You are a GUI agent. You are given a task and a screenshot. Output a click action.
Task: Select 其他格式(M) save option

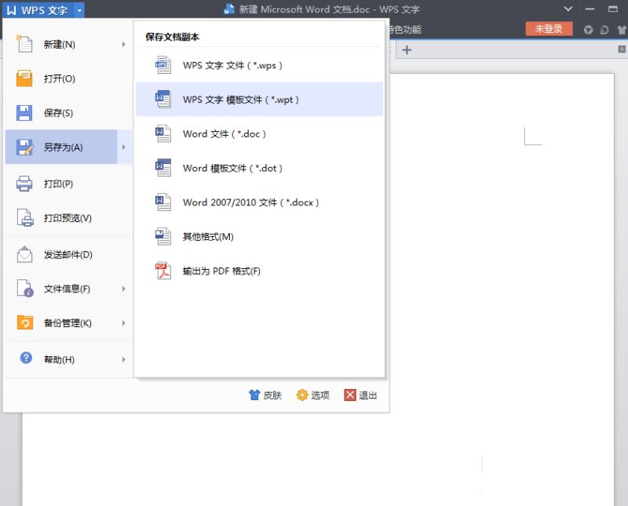[x=259, y=236]
